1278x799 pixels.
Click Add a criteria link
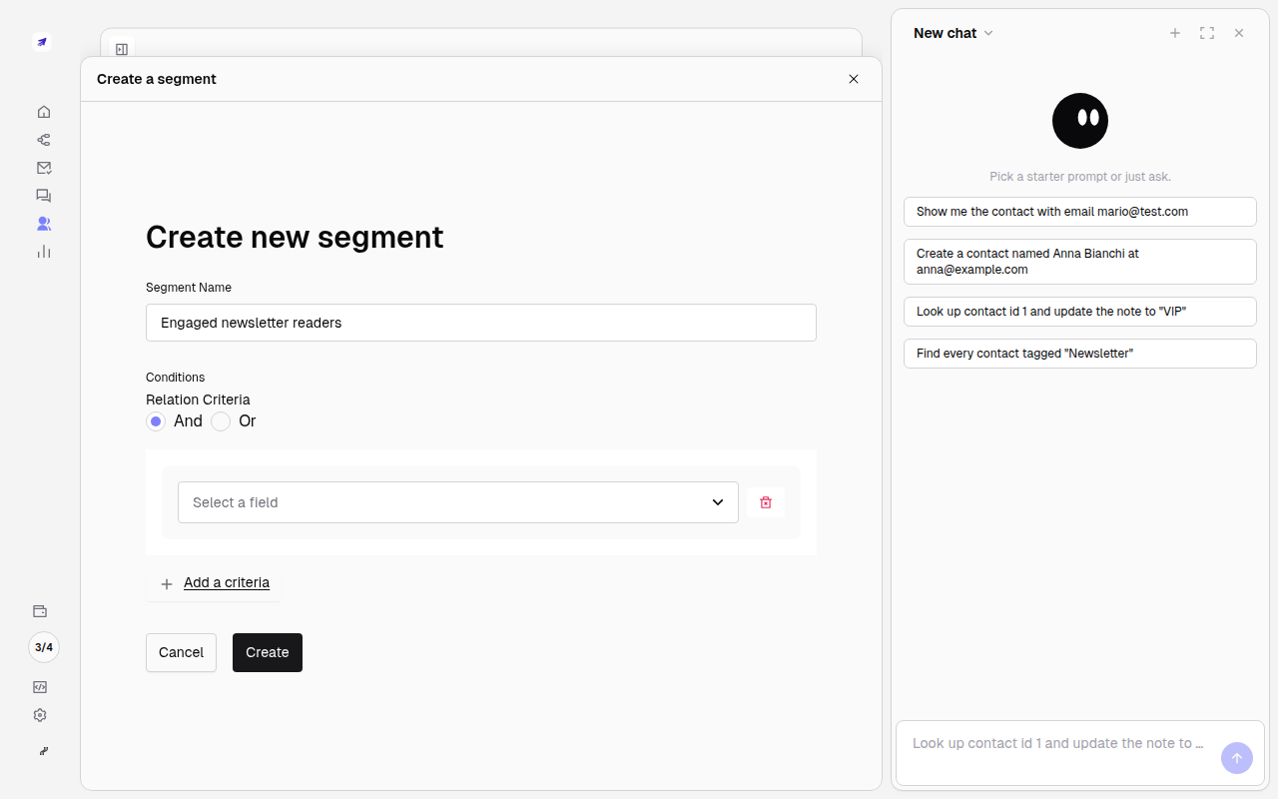point(227,582)
